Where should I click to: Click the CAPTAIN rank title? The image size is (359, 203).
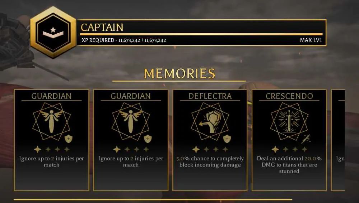coord(102,28)
